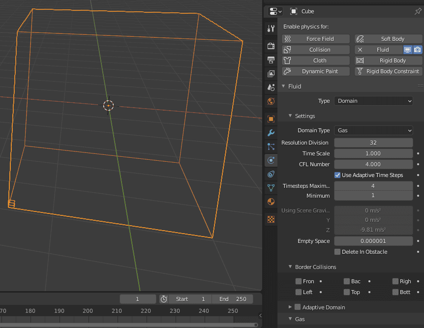Open the Type dropdown showing Domain
424x328 pixels.
(373, 100)
